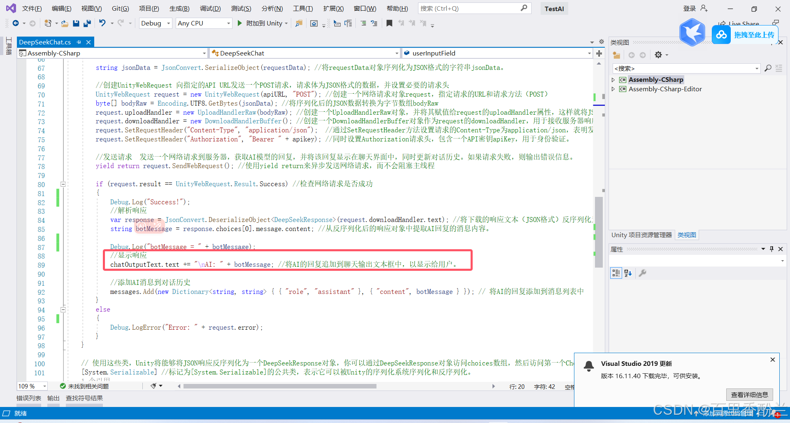The width and height of the screenshot is (790, 423).
Task: Open the Debug configuration dropdown
Action: click(156, 23)
